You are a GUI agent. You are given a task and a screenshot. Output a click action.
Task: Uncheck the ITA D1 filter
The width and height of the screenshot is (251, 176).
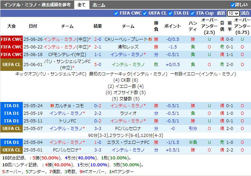pyautogui.click(x=170, y=13)
